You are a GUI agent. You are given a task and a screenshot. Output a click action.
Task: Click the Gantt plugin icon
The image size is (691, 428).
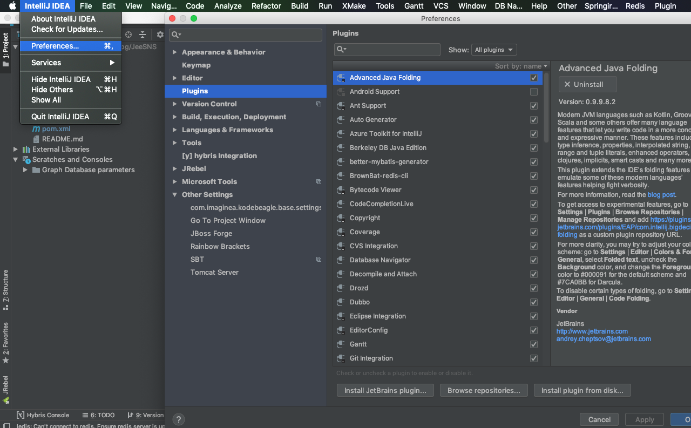341,344
